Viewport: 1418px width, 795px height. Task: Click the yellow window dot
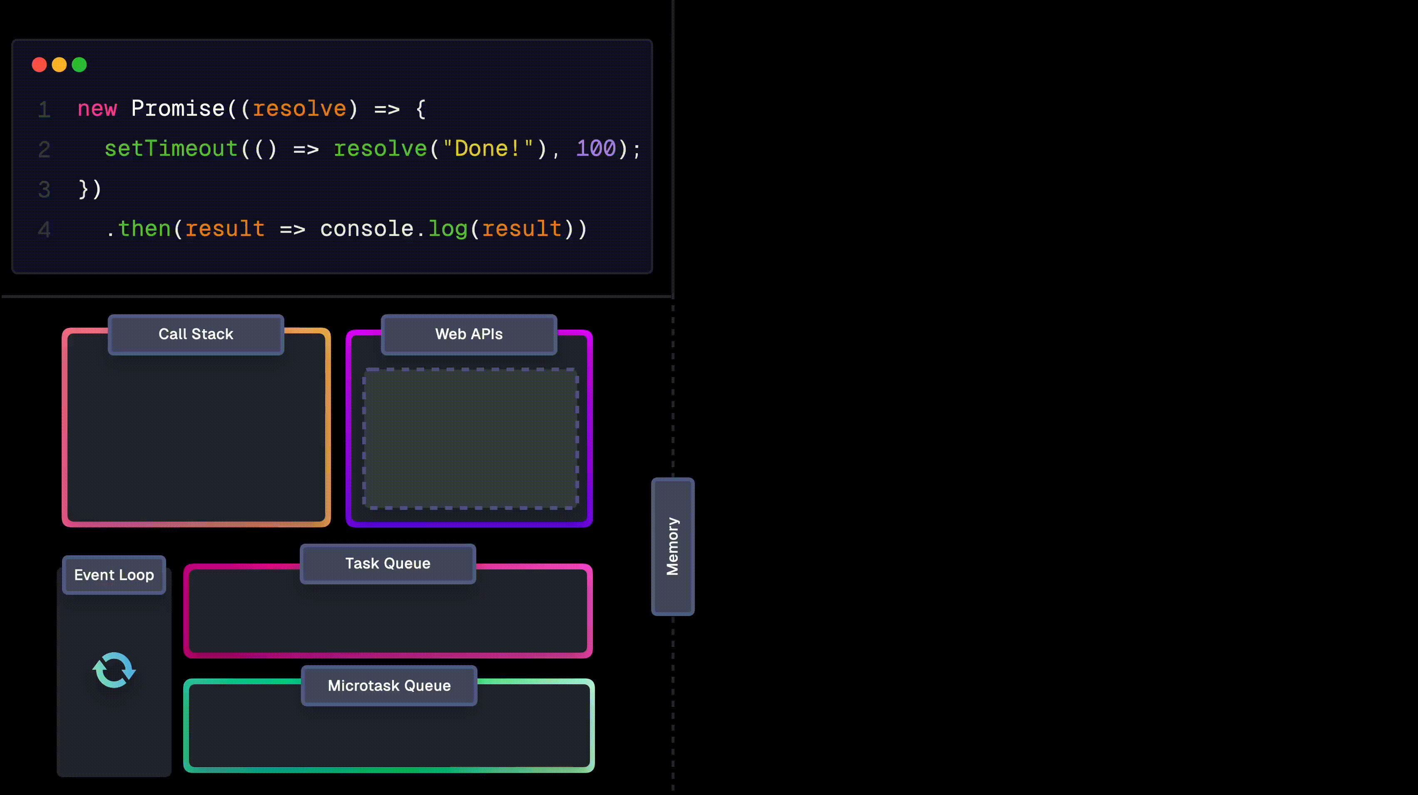59,65
